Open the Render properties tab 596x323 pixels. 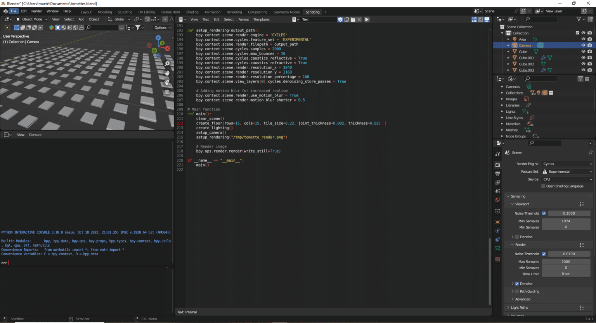(x=497, y=164)
